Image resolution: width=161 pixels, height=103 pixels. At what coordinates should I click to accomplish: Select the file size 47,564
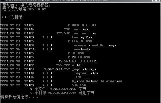(x=64, y=61)
